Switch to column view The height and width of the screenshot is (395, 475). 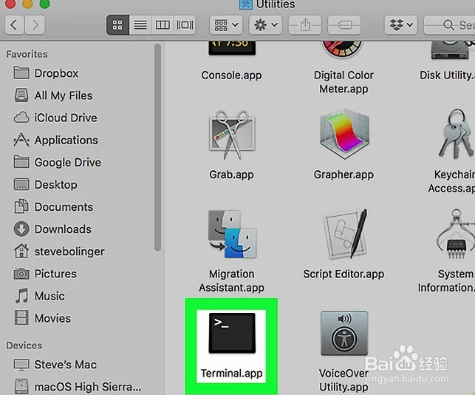(163, 24)
